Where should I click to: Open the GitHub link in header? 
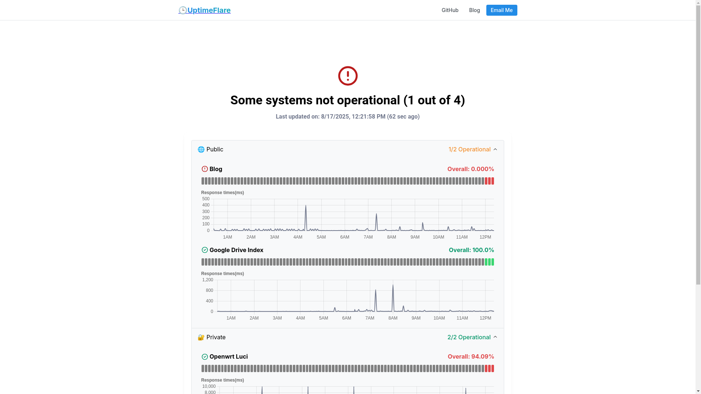pos(450,10)
